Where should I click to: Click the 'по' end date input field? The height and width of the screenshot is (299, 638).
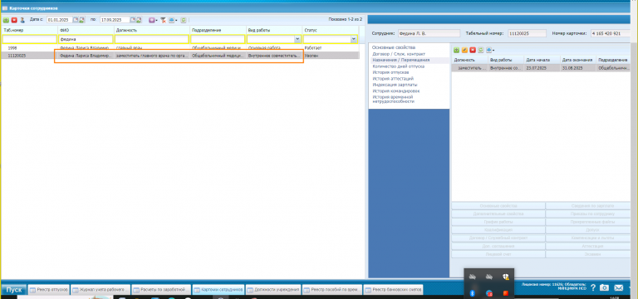pyautogui.click(x=115, y=20)
